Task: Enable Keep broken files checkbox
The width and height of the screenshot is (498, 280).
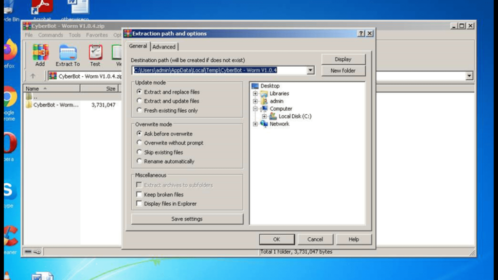Action: click(139, 194)
